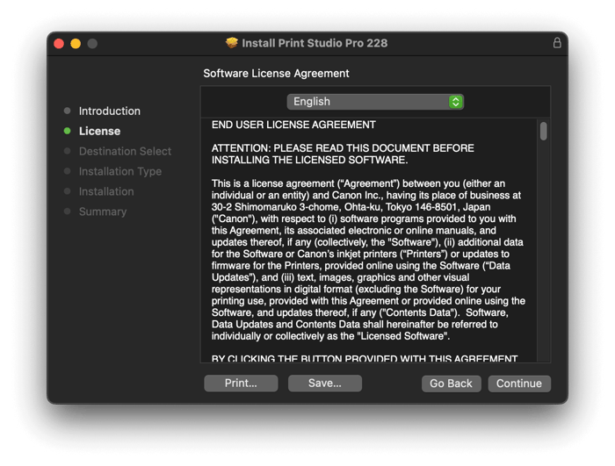Viewport: 615px width, 466px height.
Task: Click the green License step bullet
Action: click(67, 131)
